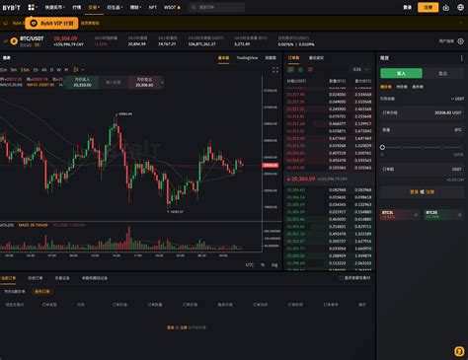Image resolution: width=468 pixels, height=360 pixels.
Task: Open the apps grid menu icon
Action: [32, 7]
